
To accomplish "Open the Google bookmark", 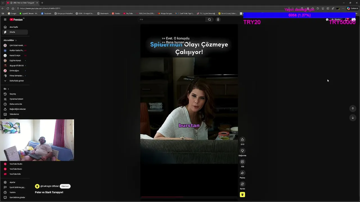I will (x=12, y=13).
